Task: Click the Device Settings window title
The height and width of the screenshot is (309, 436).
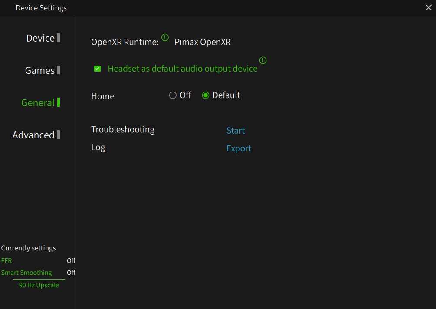Action: 41,8
